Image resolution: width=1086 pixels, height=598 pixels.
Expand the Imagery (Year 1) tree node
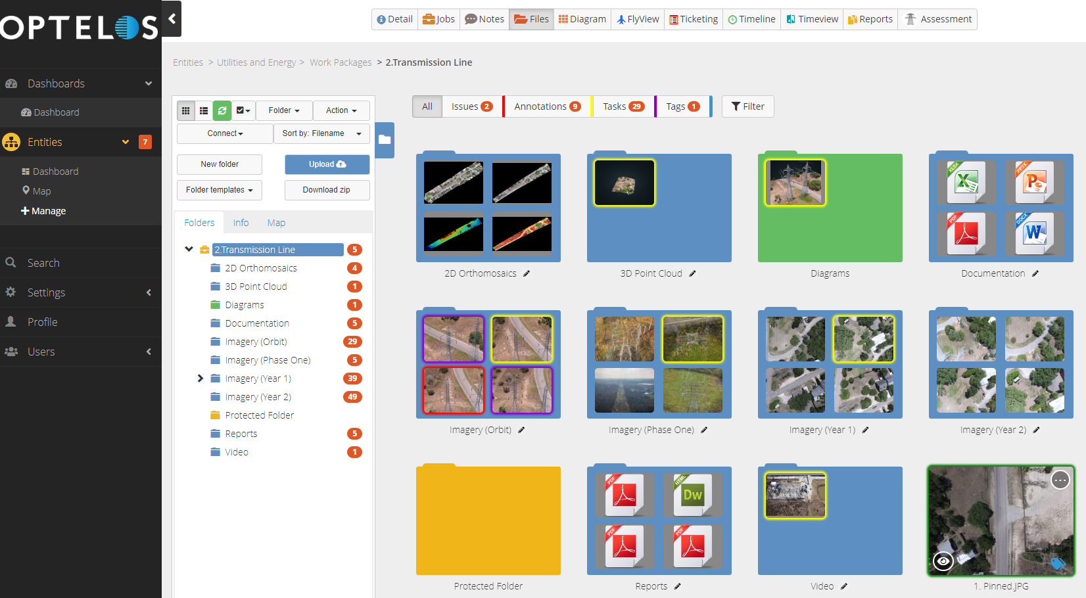pyautogui.click(x=201, y=379)
